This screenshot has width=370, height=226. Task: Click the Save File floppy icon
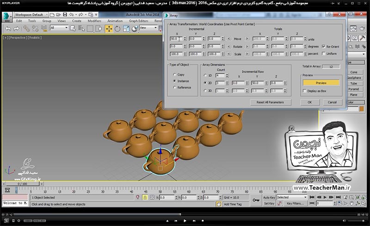coord(65,15)
